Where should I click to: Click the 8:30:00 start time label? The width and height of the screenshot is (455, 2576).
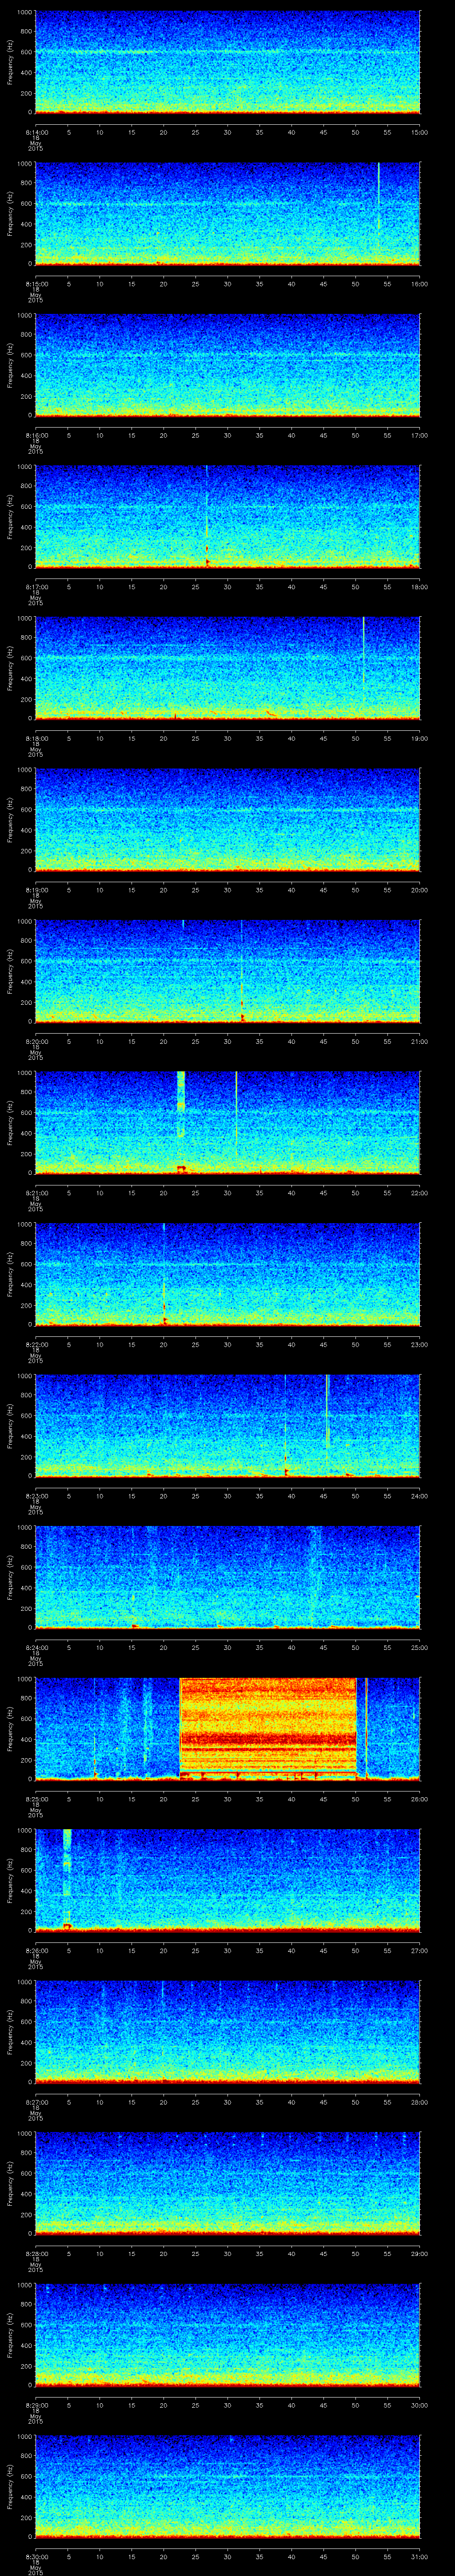pos(36,2556)
